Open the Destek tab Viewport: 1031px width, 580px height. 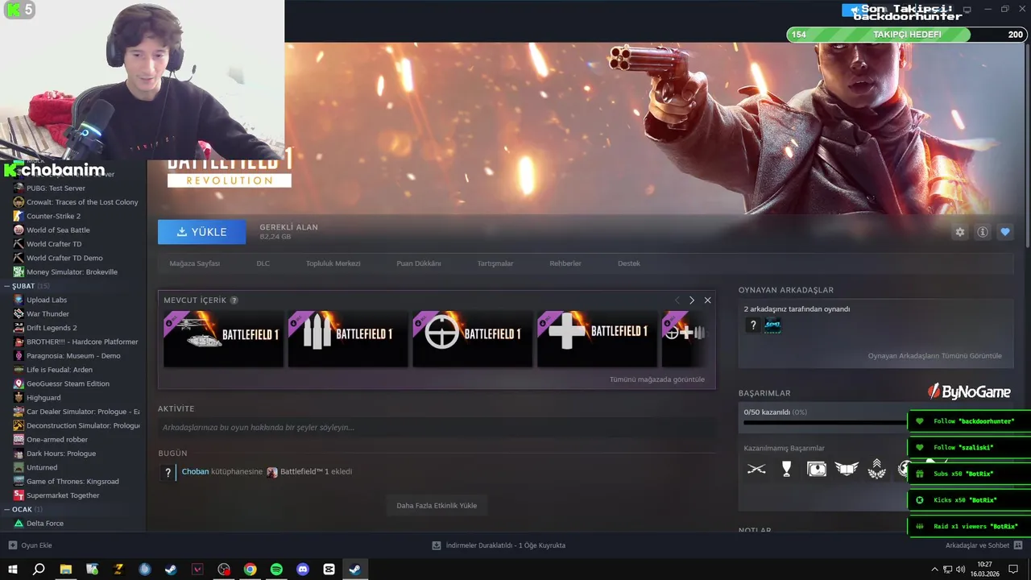click(628, 263)
